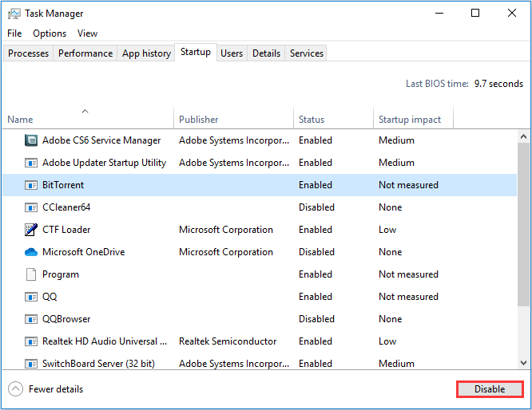Click Last BIOS time 9.7 seconds value
The image size is (532, 410).
click(x=498, y=84)
